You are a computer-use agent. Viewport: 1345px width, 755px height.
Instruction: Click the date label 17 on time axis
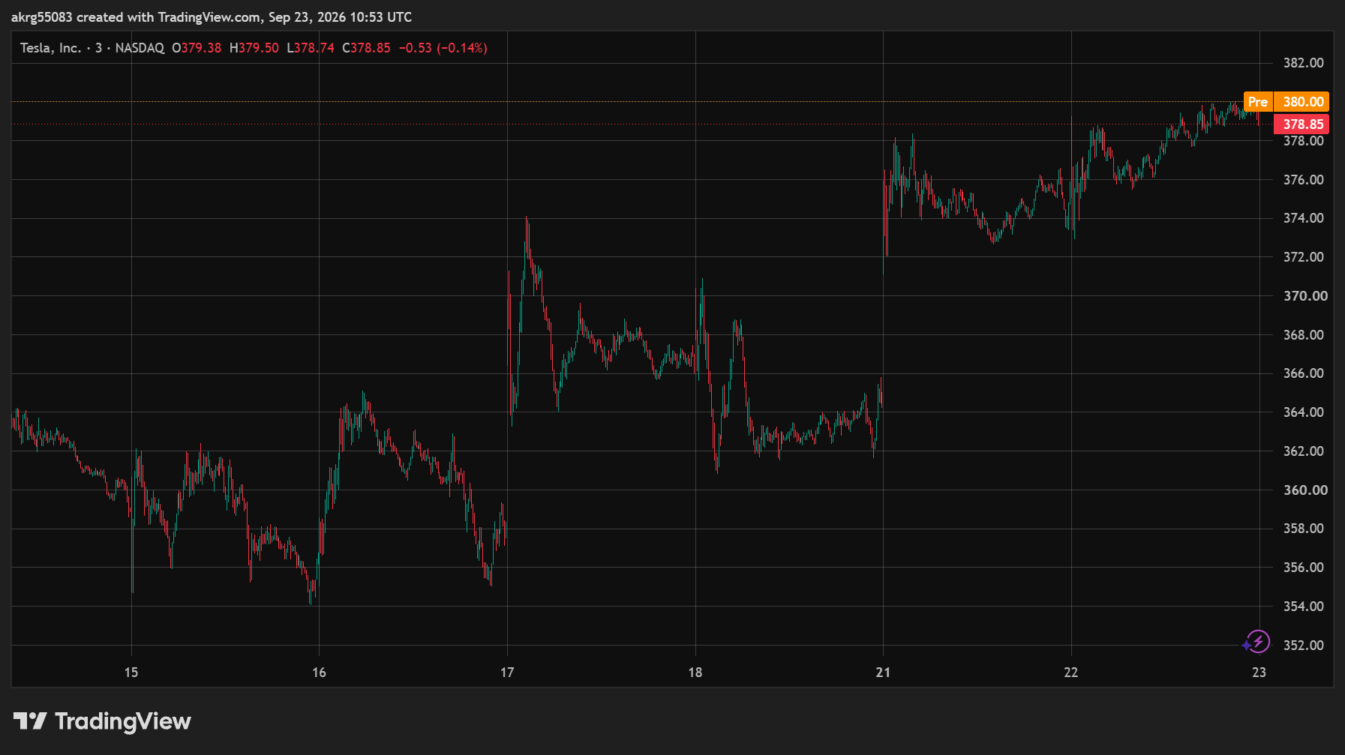coord(507,673)
